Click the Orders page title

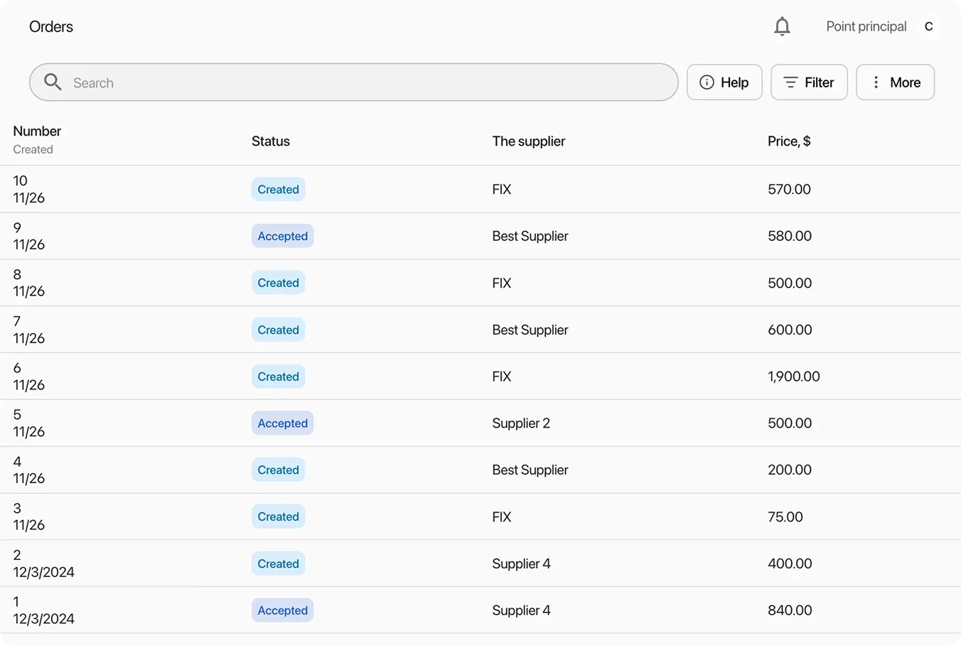point(50,26)
